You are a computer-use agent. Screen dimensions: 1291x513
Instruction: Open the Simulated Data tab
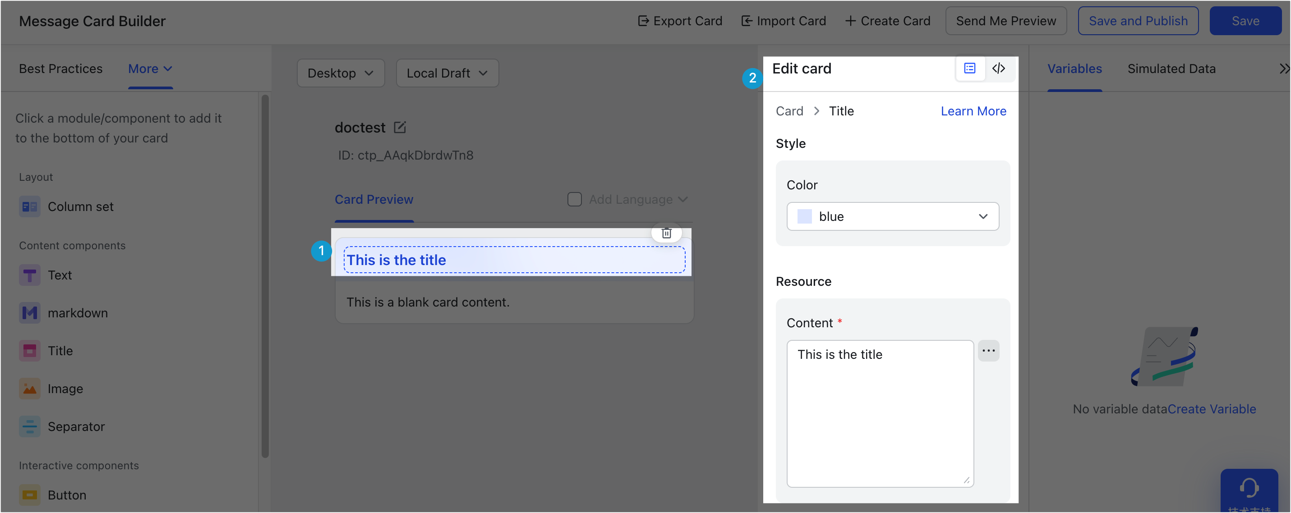click(x=1171, y=69)
